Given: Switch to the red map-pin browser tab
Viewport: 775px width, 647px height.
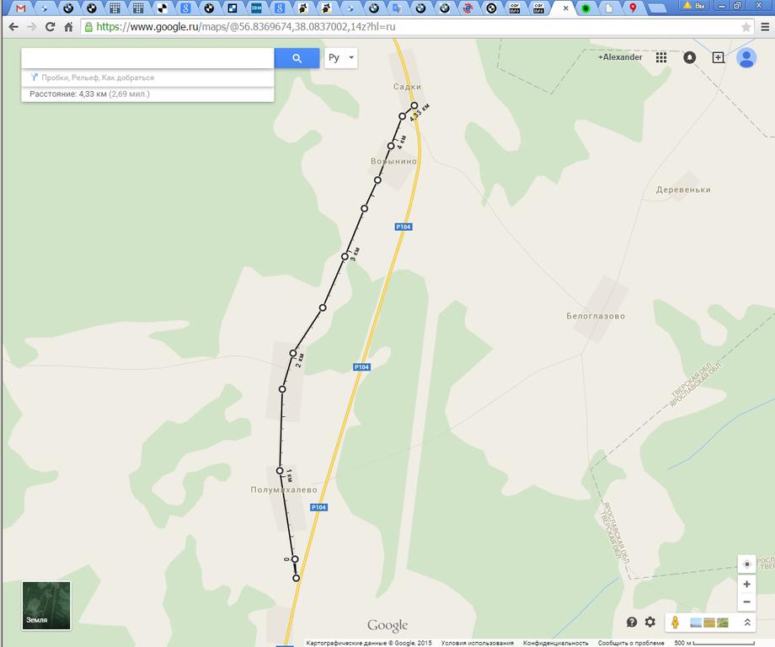Looking at the screenshot, I should pyautogui.click(x=633, y=8).
